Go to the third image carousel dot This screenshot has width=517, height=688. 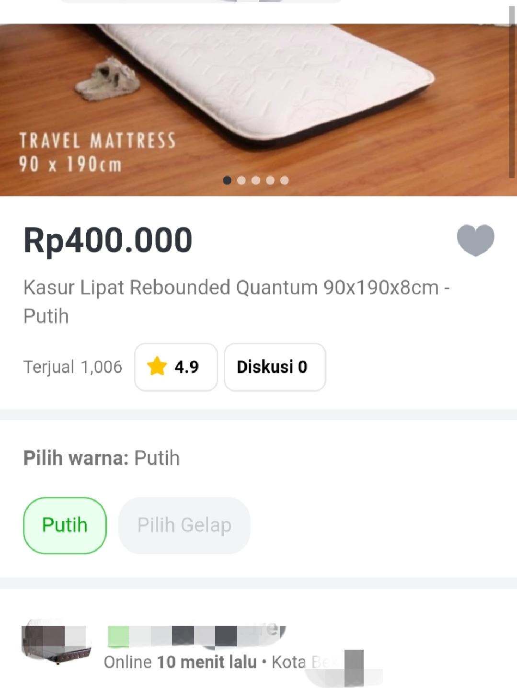pos(256,180)
